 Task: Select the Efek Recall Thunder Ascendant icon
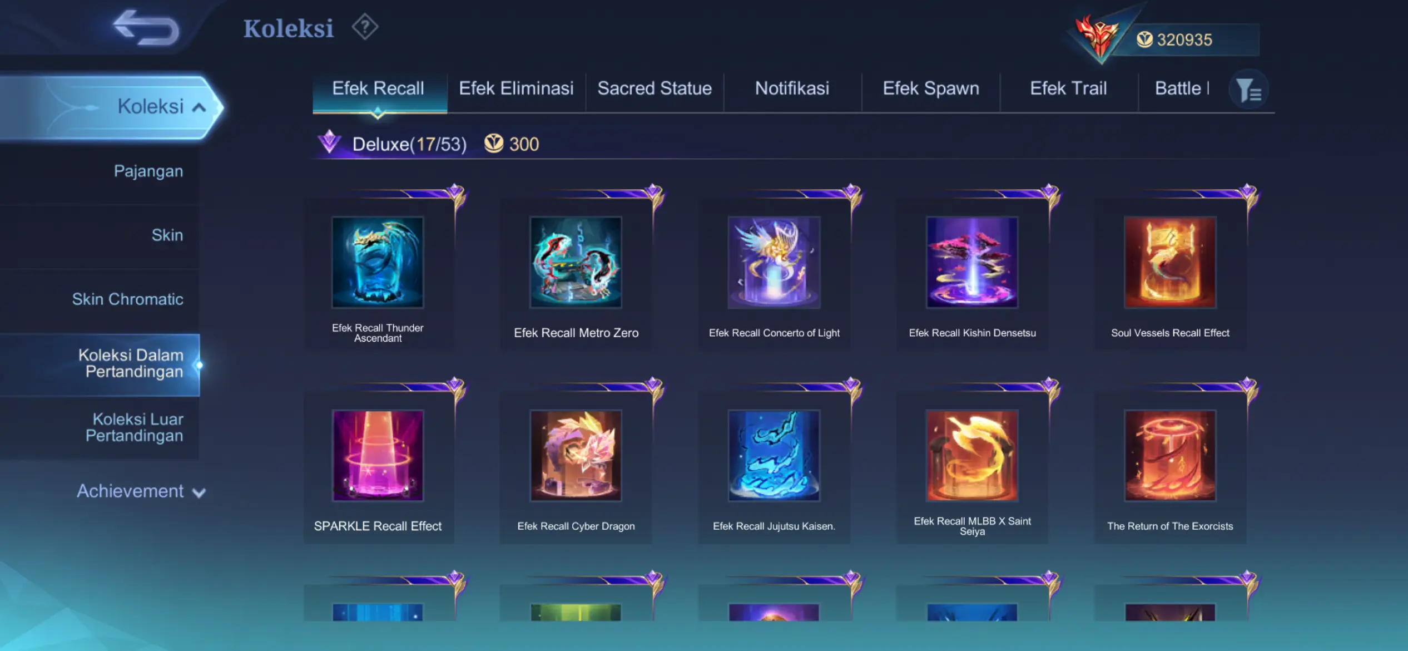[378, 262]
